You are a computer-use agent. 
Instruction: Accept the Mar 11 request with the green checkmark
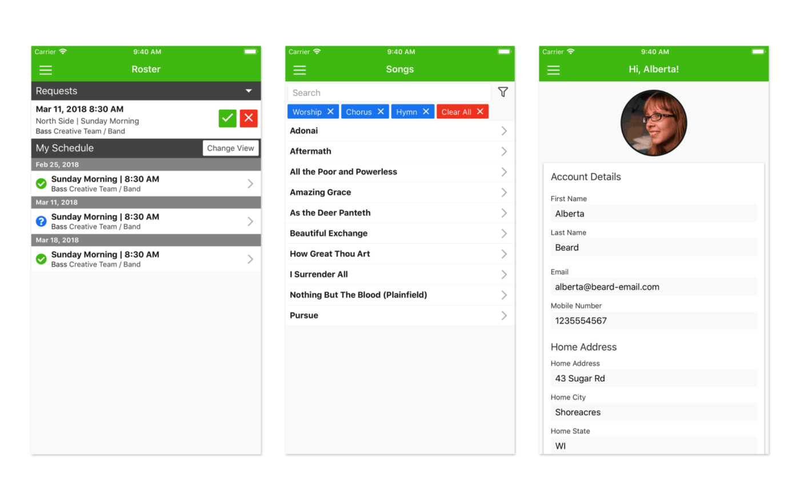(x=227, y=118)
